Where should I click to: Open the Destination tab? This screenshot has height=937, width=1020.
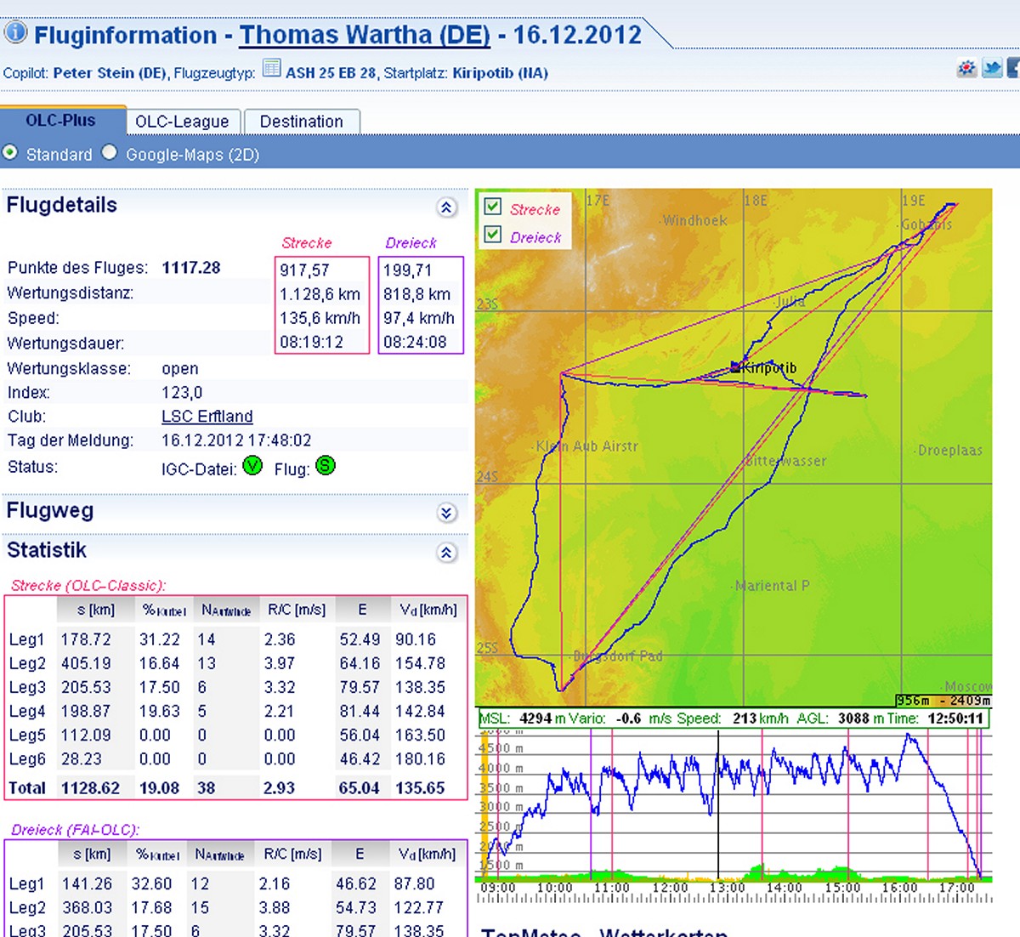point(302,122)
